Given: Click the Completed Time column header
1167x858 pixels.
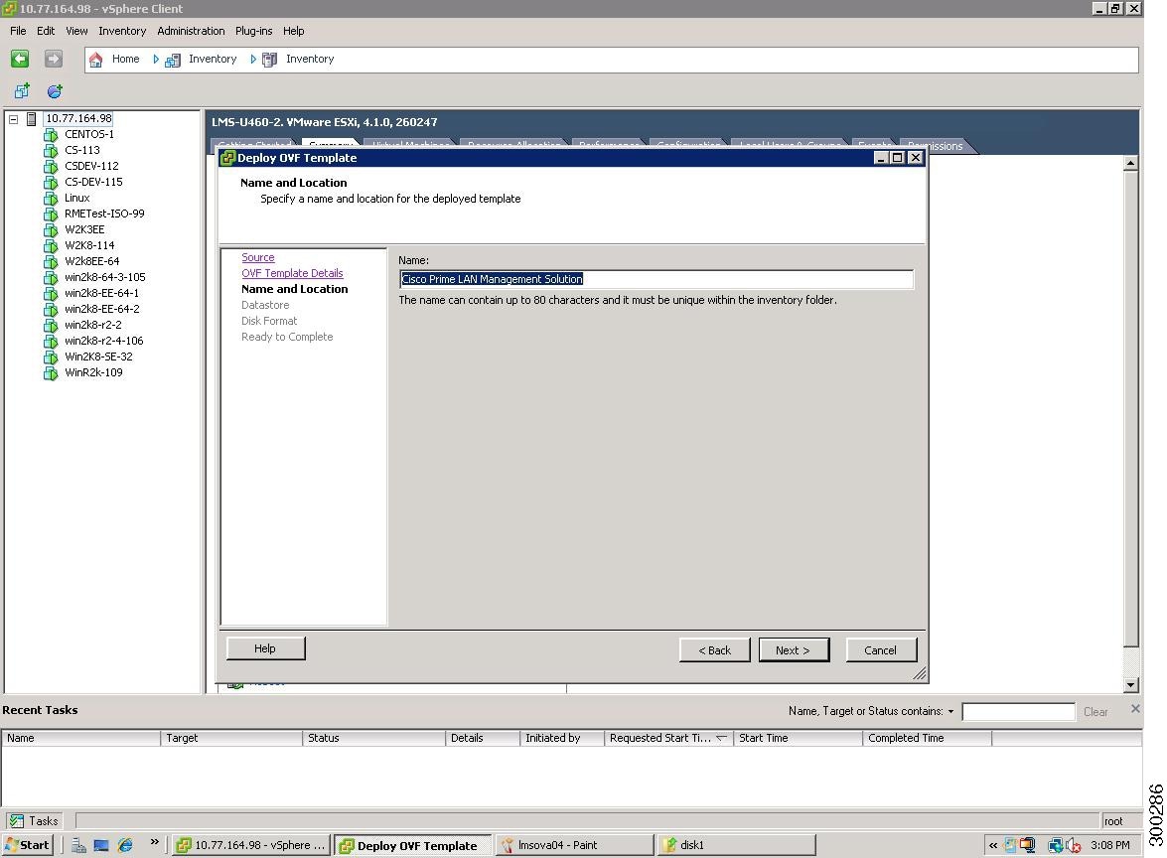Looking at the screenshot, I should [x=927, y=738].
